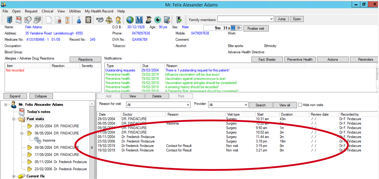Click the Actions button
The image size is (379, 179).
pos(333,59)
